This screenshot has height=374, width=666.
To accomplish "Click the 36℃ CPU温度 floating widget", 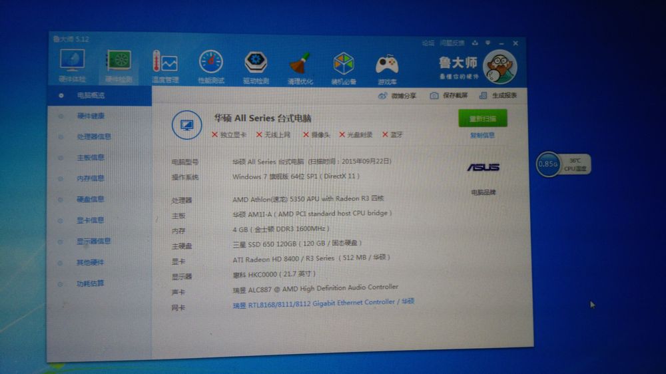I will 575,165.
